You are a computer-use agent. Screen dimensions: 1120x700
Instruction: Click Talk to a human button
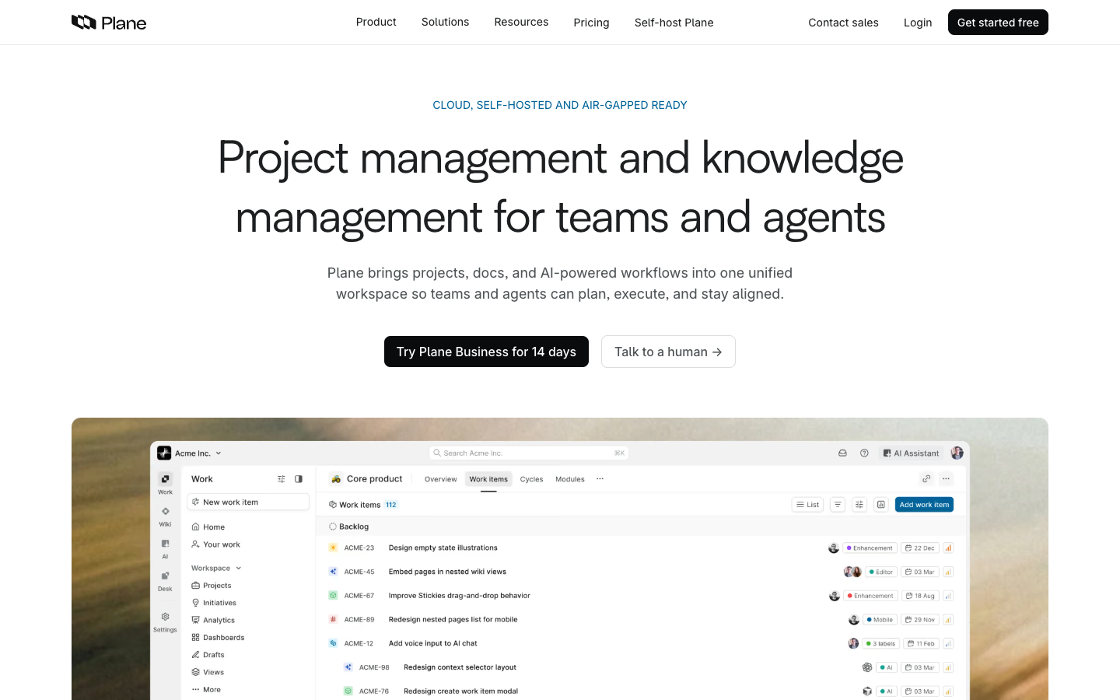(668, 352)
